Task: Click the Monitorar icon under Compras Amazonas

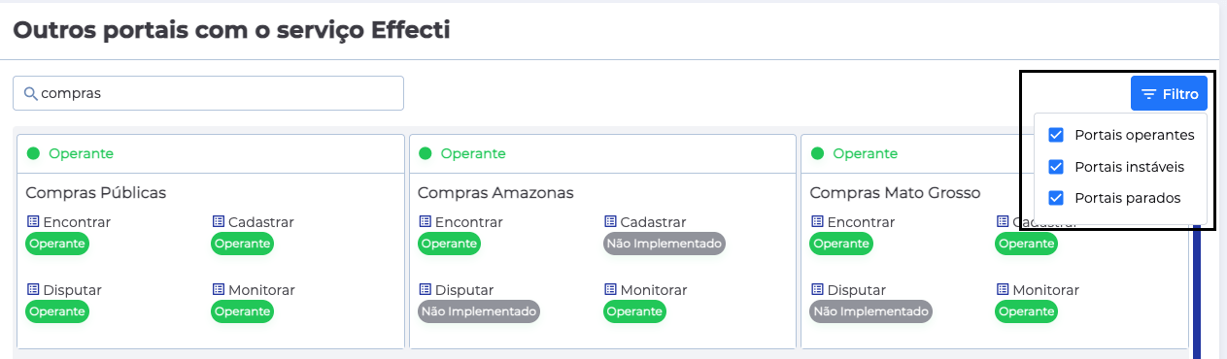Action: click(x=610, y=290)
